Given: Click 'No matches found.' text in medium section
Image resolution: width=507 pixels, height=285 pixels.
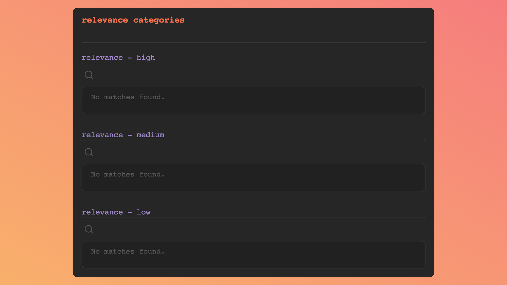Looking at the screenshot, I should 128,175.
